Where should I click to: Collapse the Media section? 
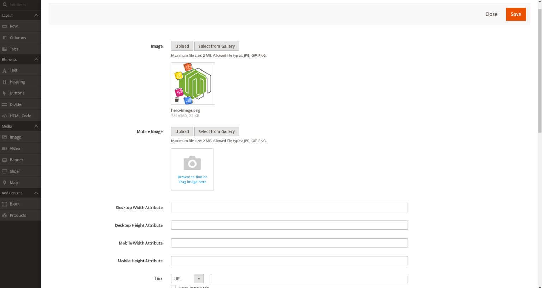tap(35, 126)
